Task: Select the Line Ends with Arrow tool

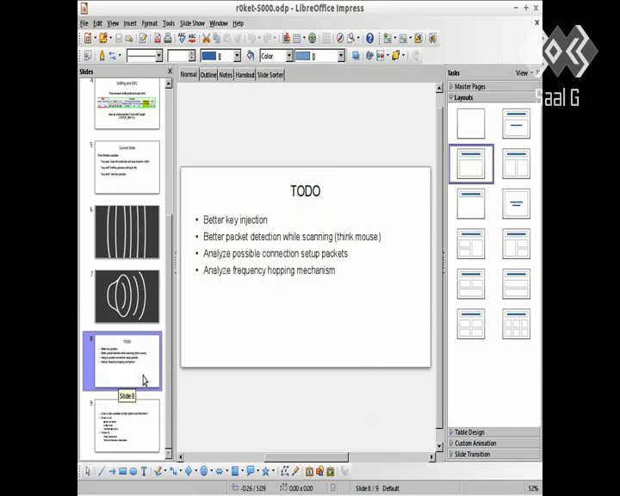Action: point(112,471)
